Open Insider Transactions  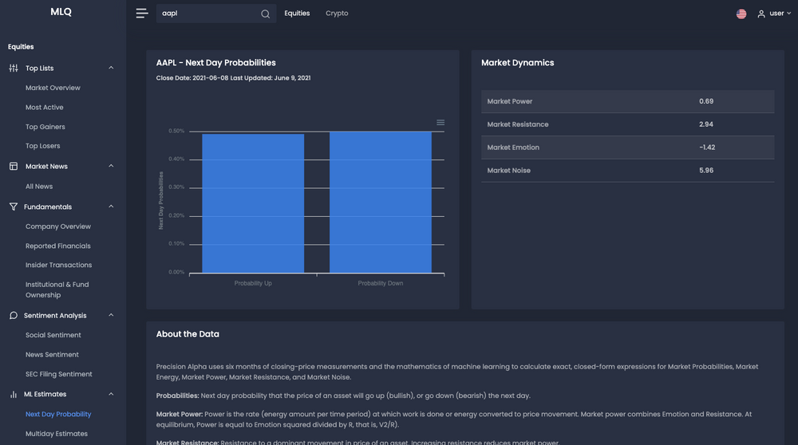pyautogui.click(x=58, y=265)
